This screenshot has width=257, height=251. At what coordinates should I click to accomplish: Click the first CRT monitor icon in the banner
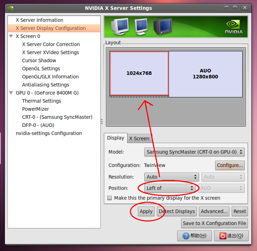click(x=120, y=27)
